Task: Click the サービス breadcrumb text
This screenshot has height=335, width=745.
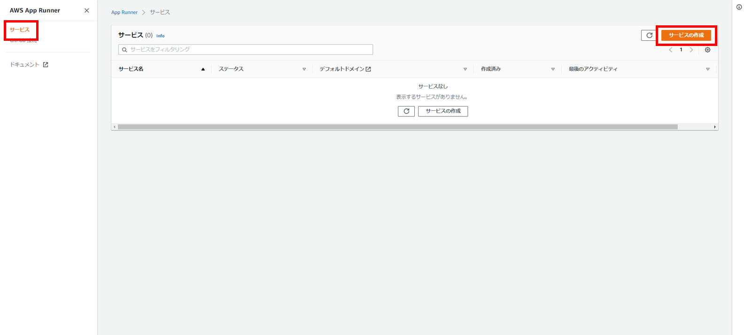Action: tap(160, 12)
